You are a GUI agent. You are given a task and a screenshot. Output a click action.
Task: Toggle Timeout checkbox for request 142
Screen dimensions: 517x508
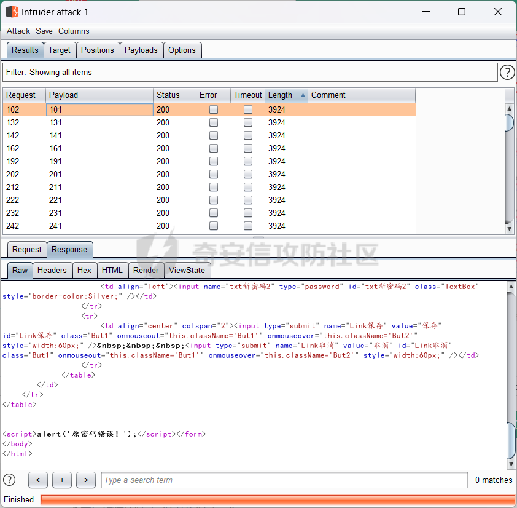(248, 135)
